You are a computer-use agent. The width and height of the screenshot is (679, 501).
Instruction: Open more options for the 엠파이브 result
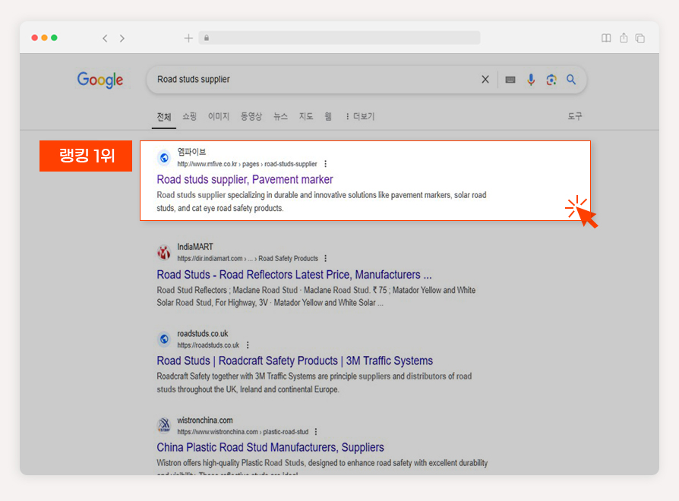(x=326, y=164)
